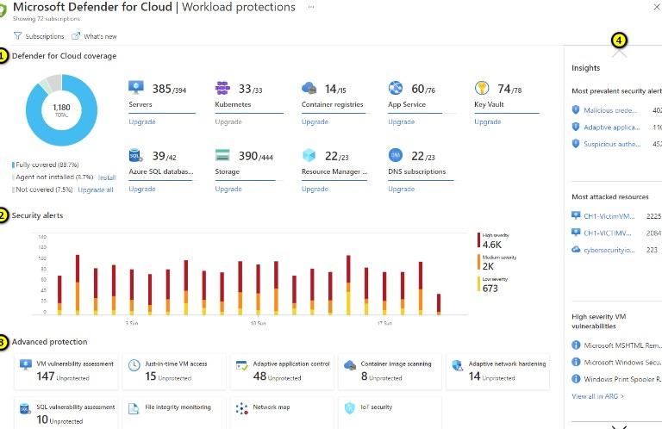Click the Medium severity orange legend swatch
This screenshot has width=662, height=429.
point(478,262)
